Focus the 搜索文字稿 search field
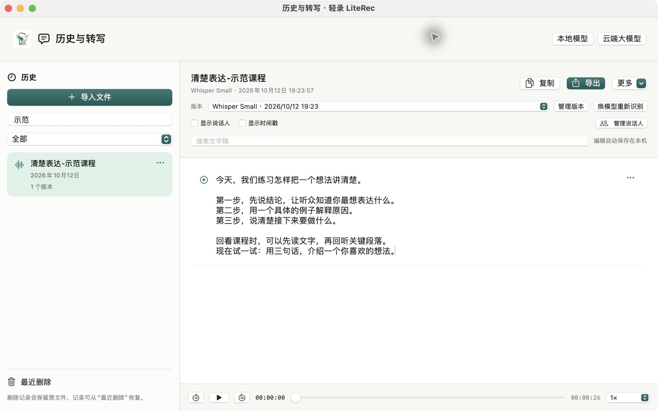This screenshot has height=411, width=658. tap(390, 141)
